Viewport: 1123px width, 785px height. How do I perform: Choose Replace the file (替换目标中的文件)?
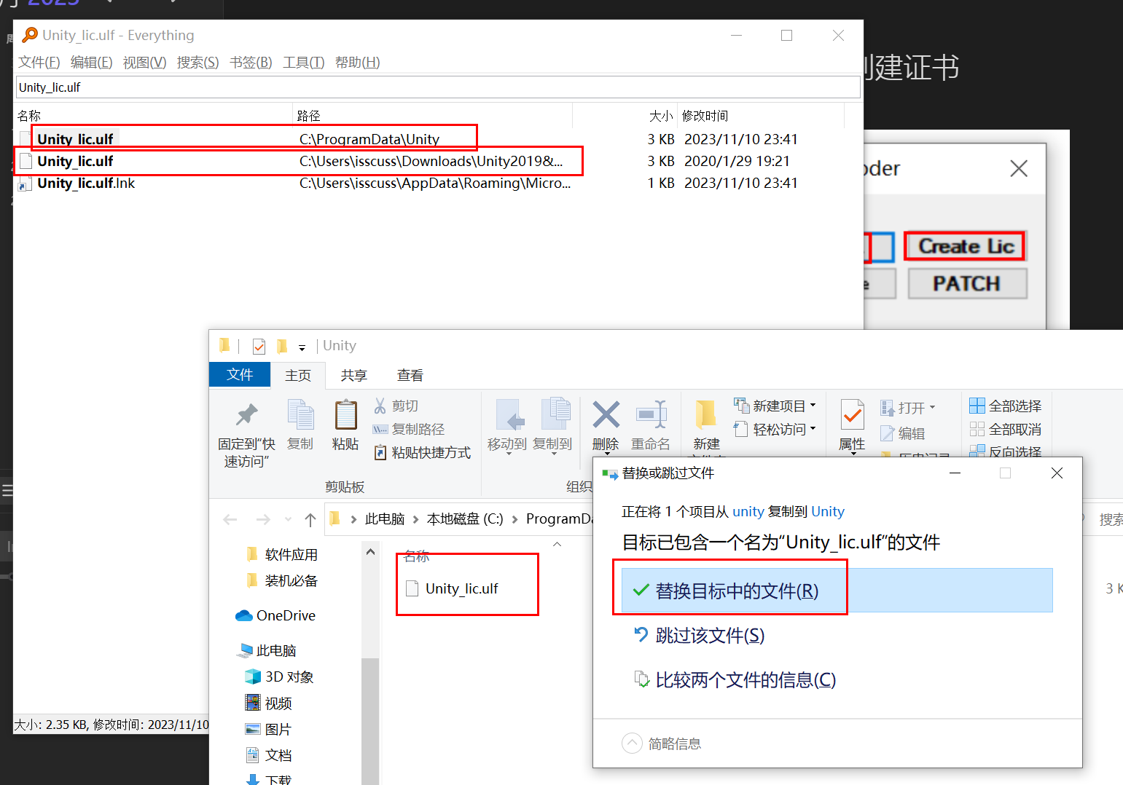coord(837,591)
